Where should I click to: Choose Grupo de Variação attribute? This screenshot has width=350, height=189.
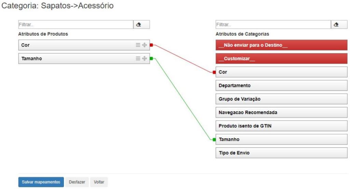281,99
